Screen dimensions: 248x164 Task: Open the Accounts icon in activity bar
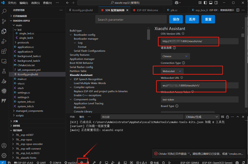[x=4, y=145]
